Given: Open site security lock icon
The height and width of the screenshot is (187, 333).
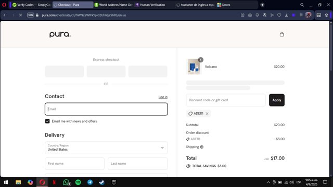Looking at the screenshot, I should coord(37,15).
